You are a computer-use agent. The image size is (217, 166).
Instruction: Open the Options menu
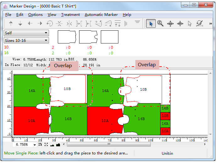(x=35, y=15)
